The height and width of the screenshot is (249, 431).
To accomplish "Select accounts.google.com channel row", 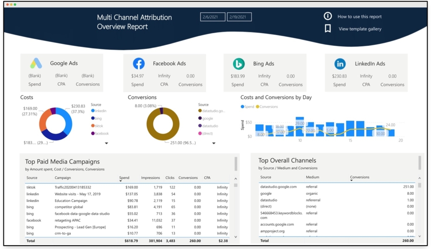I will click(337, 225).
